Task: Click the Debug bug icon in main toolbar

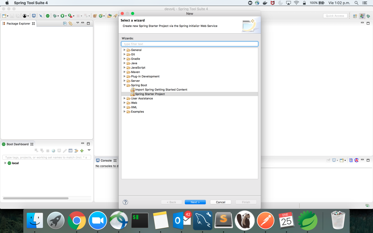Action: [x=55, y=16]
